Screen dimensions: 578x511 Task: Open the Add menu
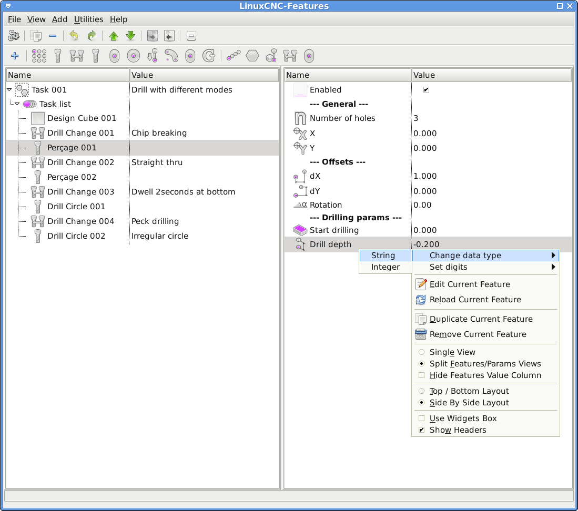click(59, 19)
